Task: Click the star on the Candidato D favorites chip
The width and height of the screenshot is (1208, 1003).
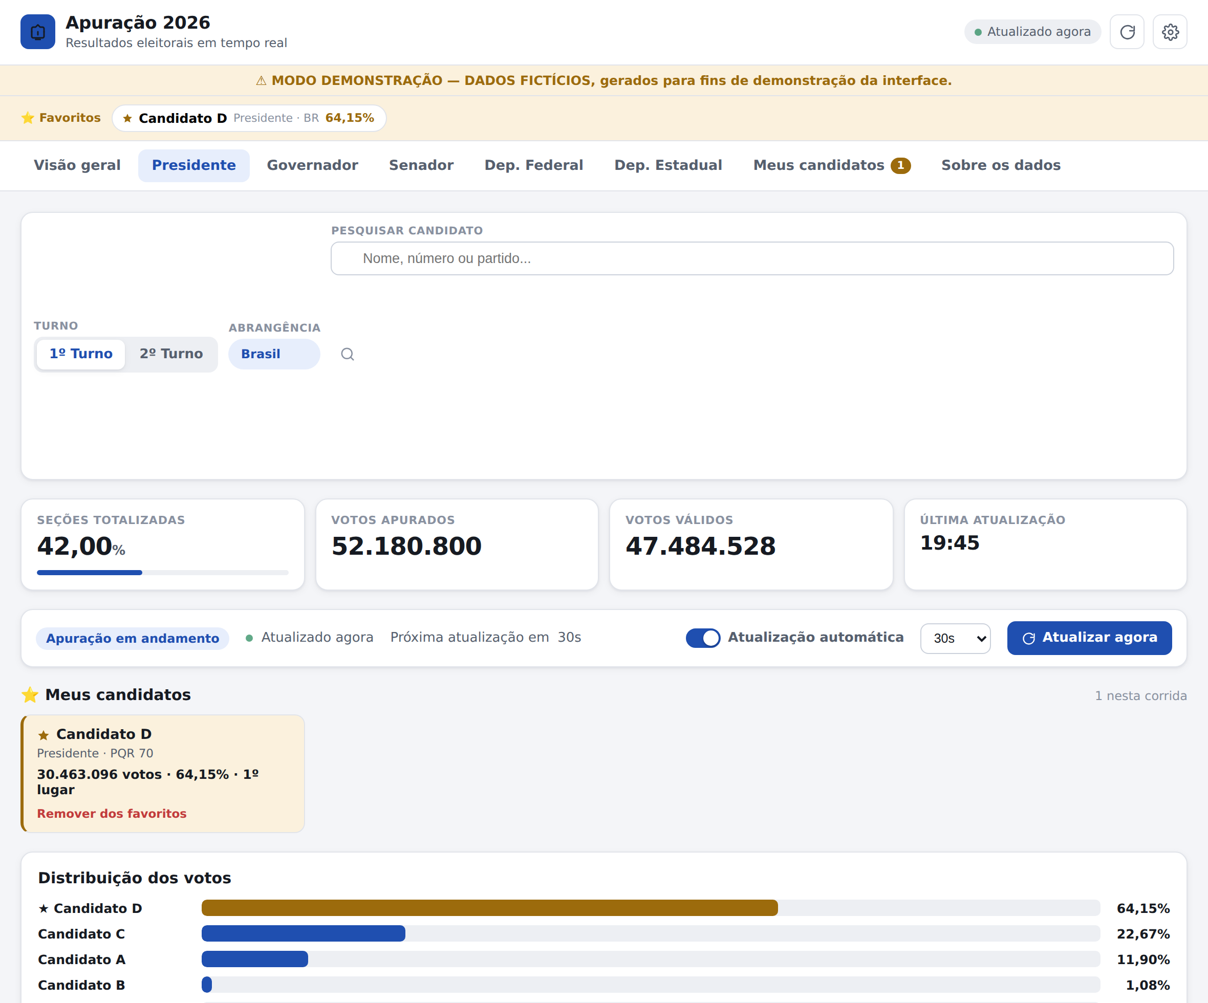Action: [127, 119]
